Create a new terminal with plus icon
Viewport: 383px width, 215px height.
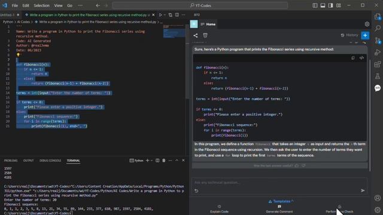(147, 161)
